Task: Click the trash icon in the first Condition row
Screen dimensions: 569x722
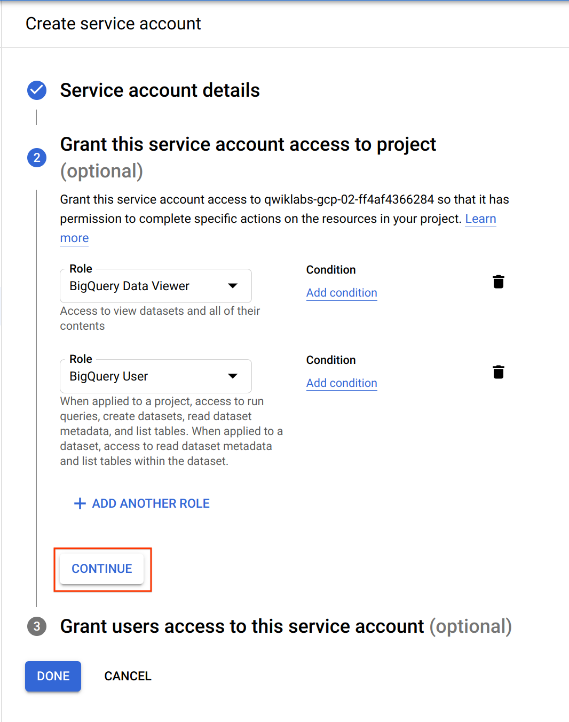Action: coord(498,282)
